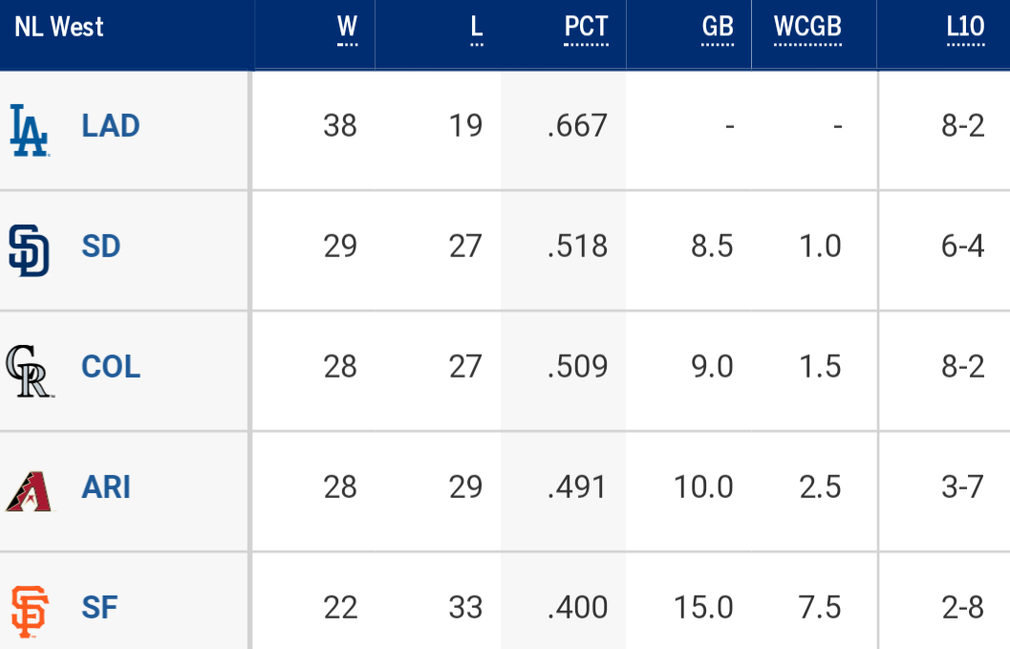The image size is (1010, 649).
Task: Click the Arizona Diamondbacks logo
Action: coord(30,491)
